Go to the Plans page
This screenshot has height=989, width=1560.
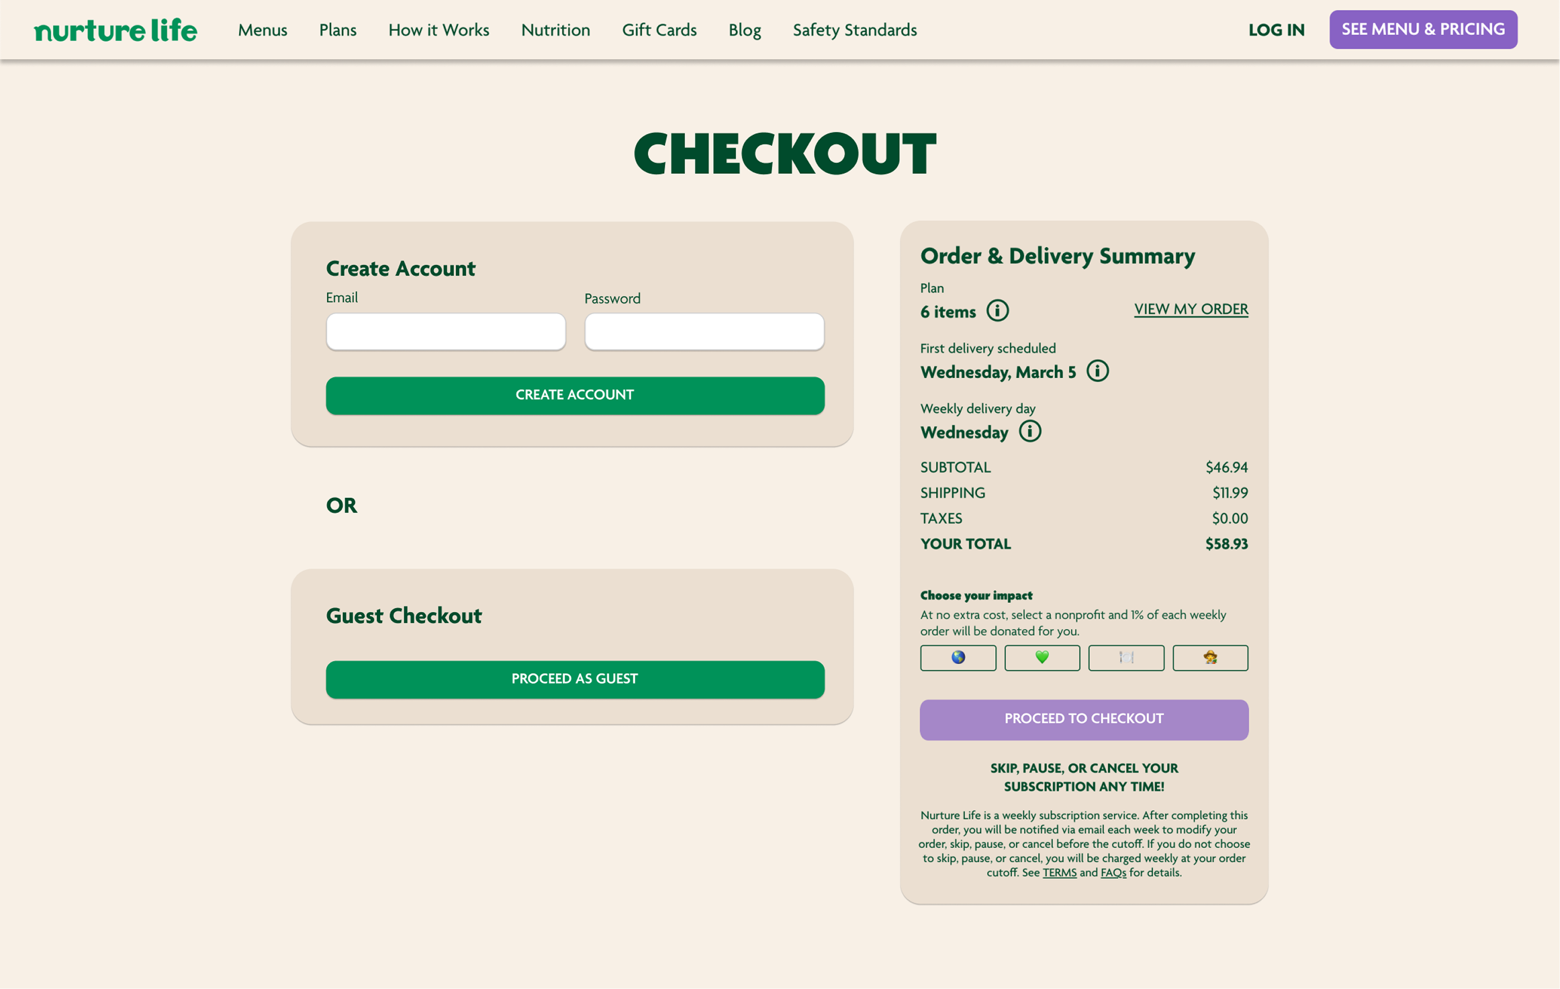coord(337,31)
